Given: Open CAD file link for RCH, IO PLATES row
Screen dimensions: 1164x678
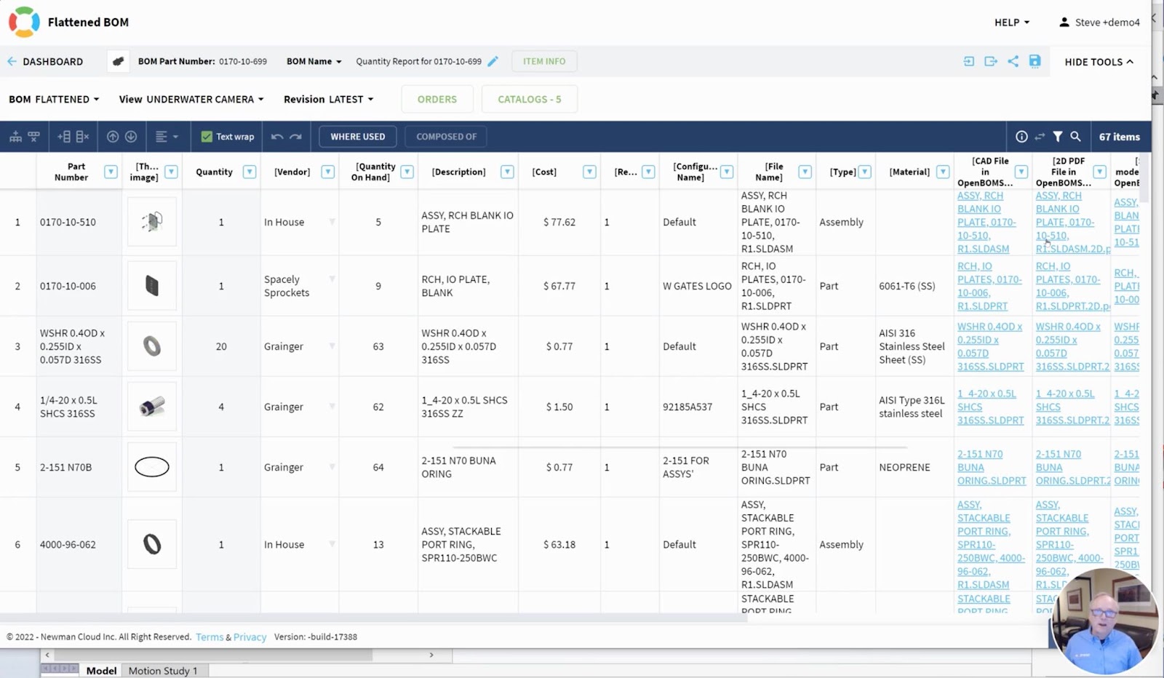Looking at the screenshot, I should click(x=989, y=287).
